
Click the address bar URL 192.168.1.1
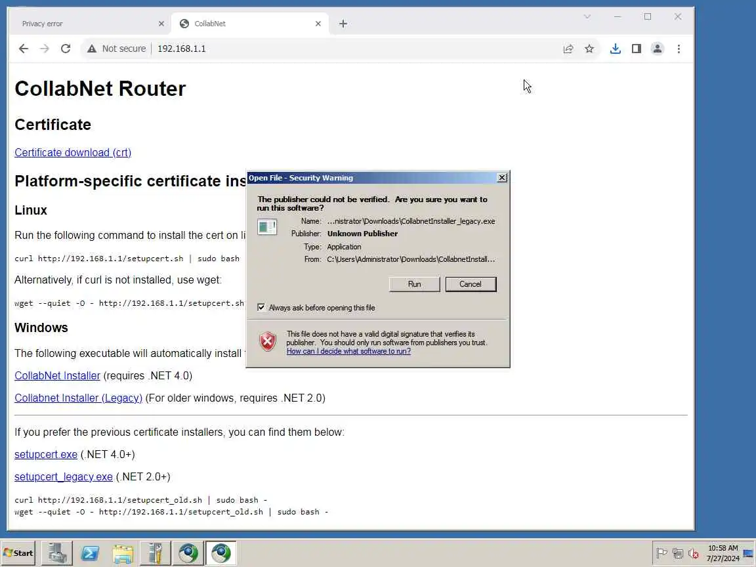click(181, 49)
